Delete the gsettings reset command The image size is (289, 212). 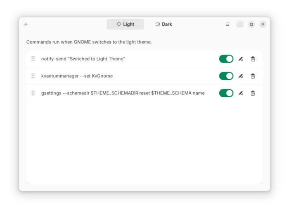pyautogui.click(x=253, y=93)
